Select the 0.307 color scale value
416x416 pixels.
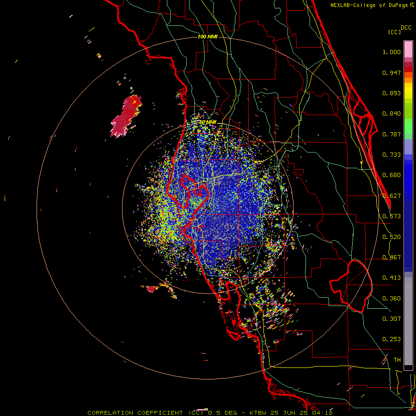point(392,319)
